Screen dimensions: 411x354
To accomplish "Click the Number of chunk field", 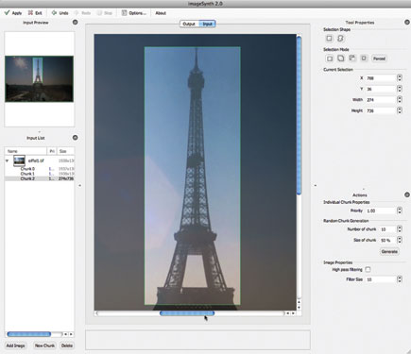I will click(387, 229).
